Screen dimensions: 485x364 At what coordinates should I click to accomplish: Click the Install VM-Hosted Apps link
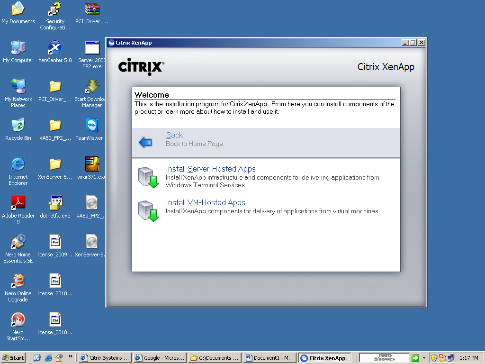click(x=205, y=202)
